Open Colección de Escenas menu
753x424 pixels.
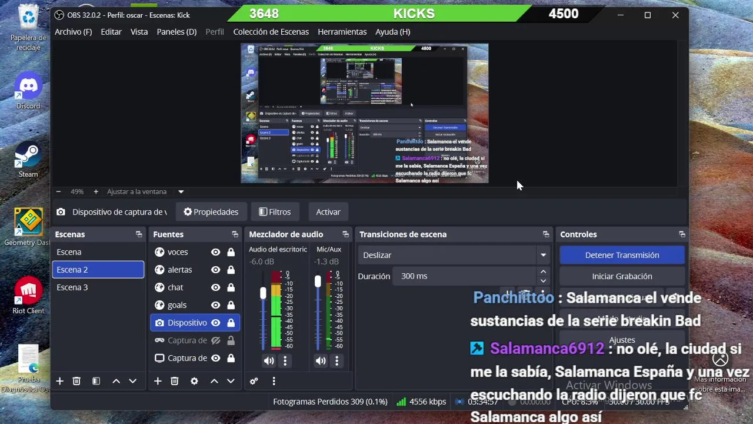click(x=271, y=32)
